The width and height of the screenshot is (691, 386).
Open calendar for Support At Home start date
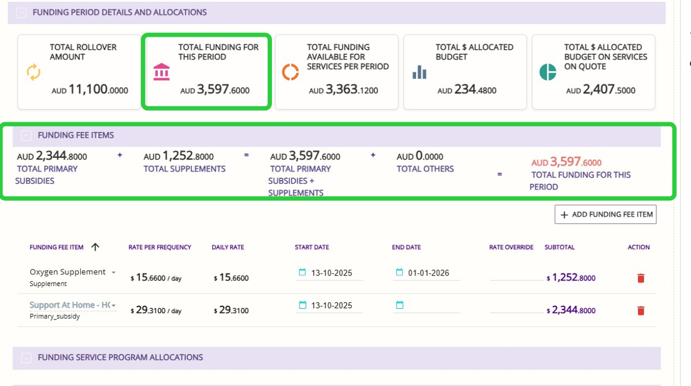tap(302, 305)
